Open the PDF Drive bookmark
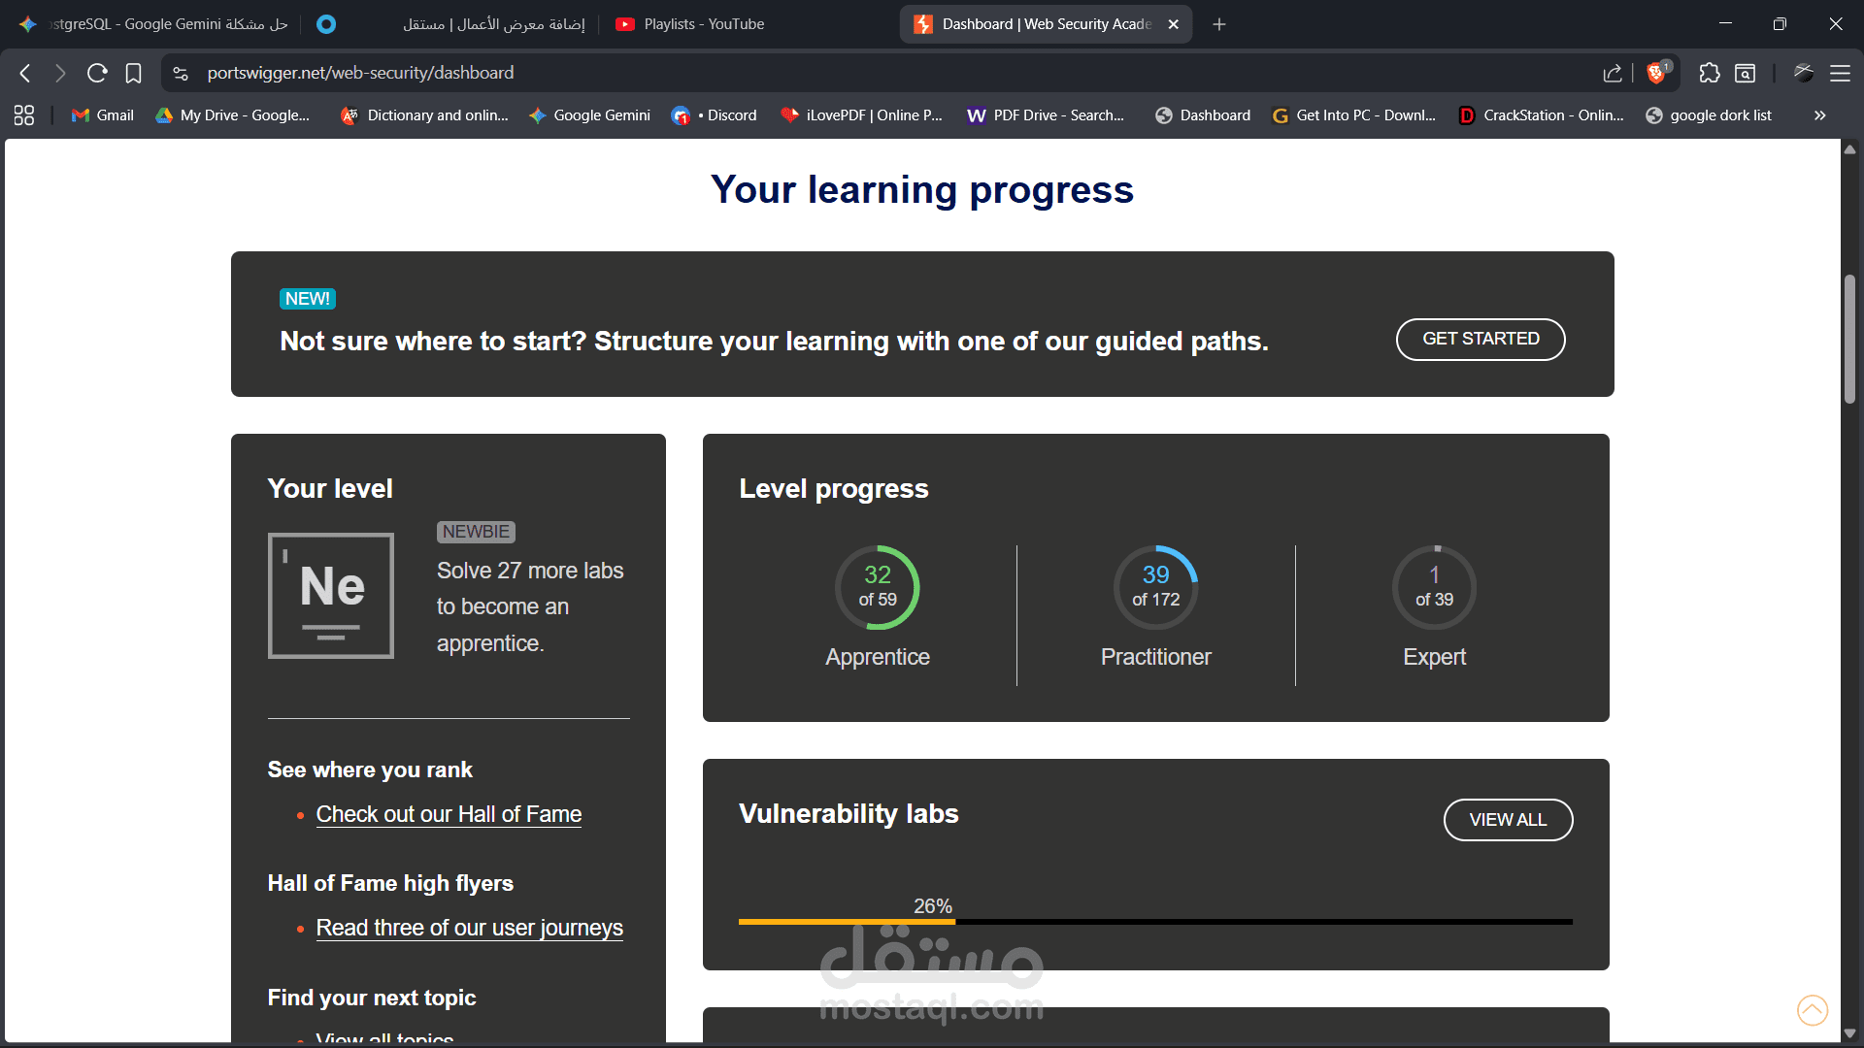Viewport: 1864px width, 1048px height. click(1046, 115)
